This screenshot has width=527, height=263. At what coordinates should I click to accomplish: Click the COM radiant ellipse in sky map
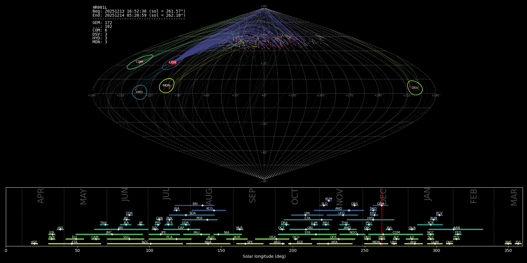click(x=140, y=62)
